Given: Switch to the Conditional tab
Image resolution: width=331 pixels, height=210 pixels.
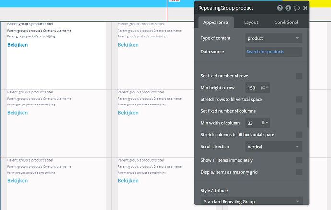Looking at the screenshot, I should point(286,22).
